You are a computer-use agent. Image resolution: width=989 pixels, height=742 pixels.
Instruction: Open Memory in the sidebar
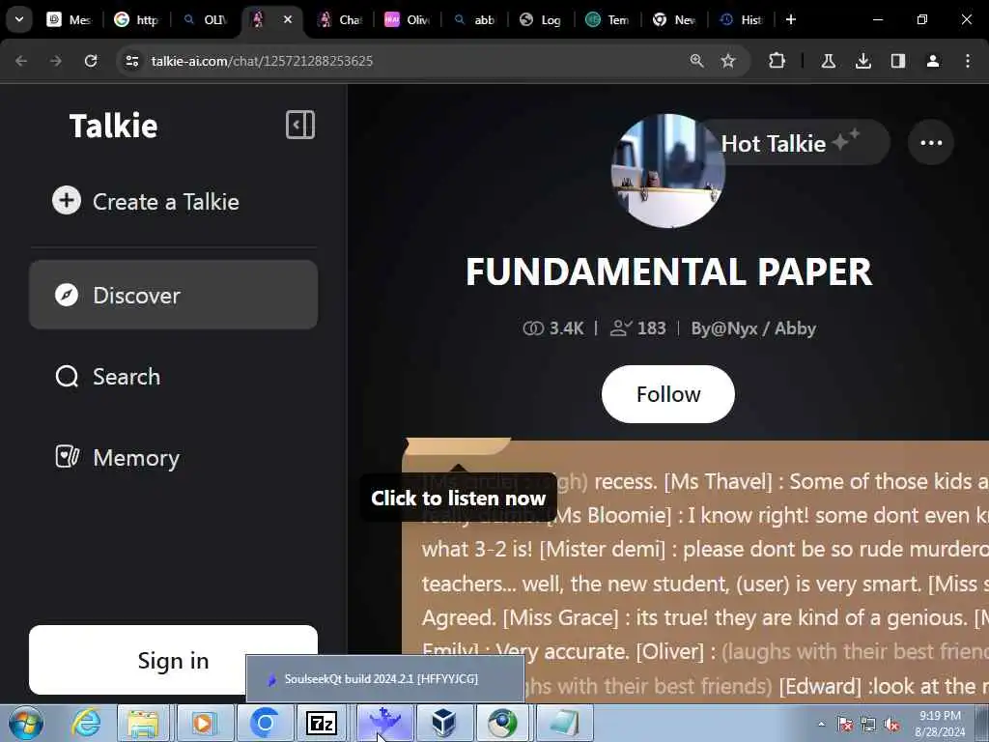point(118,457)
